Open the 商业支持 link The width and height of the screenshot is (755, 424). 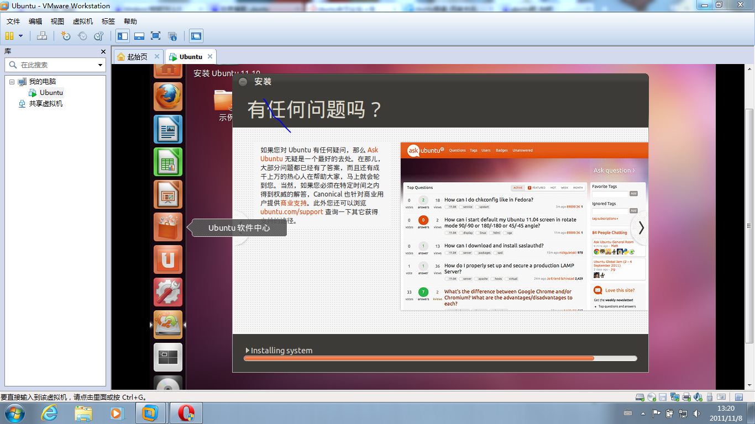pyautogui.click(x=293, y=203)
